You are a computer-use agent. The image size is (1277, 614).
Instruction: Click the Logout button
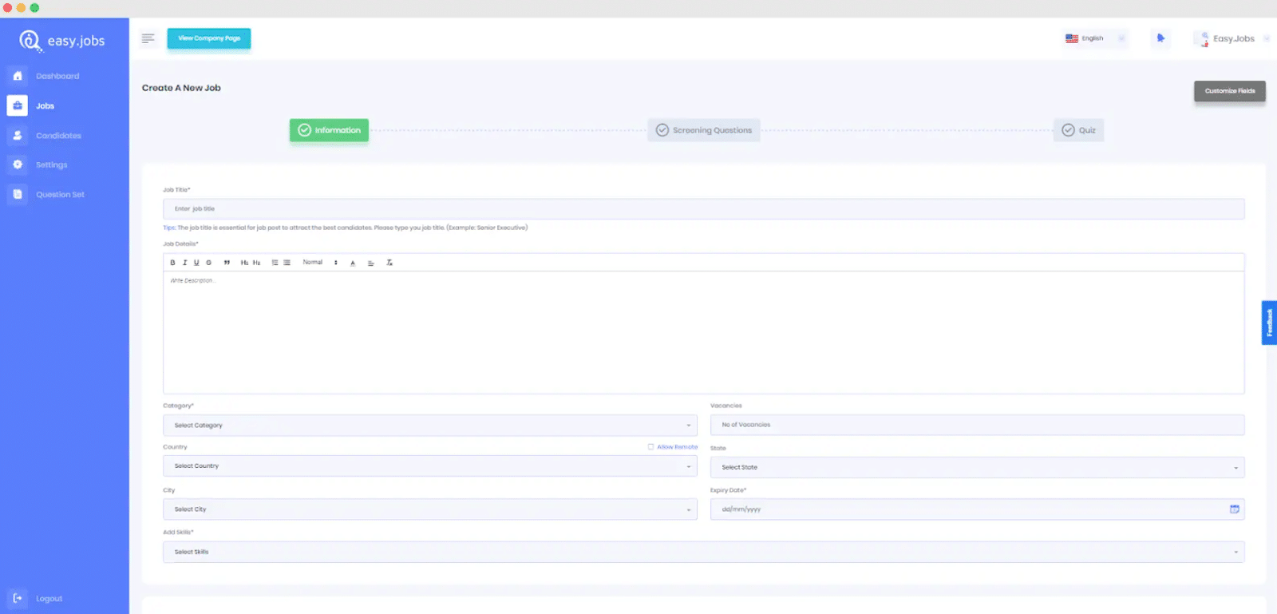pos(49,598)
